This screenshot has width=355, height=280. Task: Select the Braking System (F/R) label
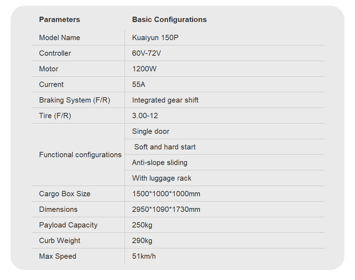[75, 100]
